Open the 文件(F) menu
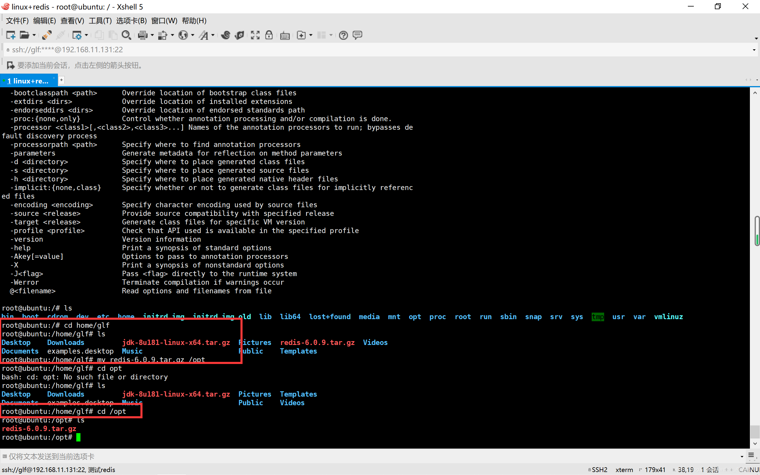Screen dimensions: 760x475 click(17, 21)
